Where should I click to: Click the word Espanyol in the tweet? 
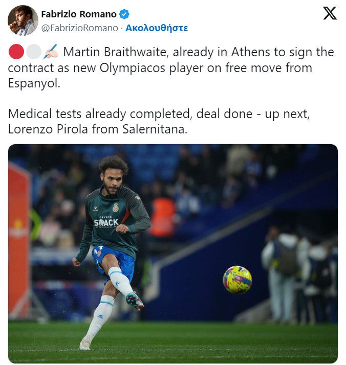pos(34,83)
